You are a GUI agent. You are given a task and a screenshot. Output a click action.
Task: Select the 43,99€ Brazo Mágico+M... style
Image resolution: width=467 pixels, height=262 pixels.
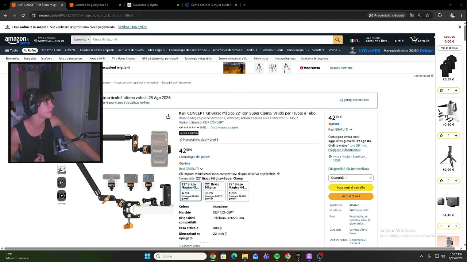point(238,191)
